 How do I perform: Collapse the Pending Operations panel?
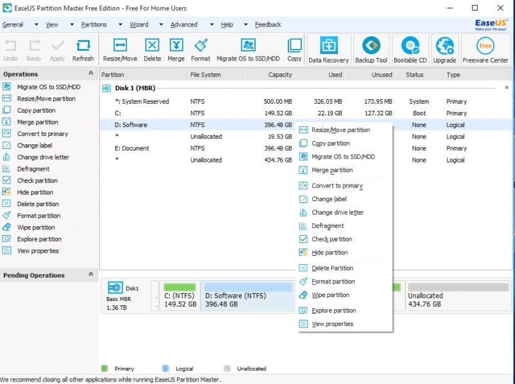[x=91, y=274]
